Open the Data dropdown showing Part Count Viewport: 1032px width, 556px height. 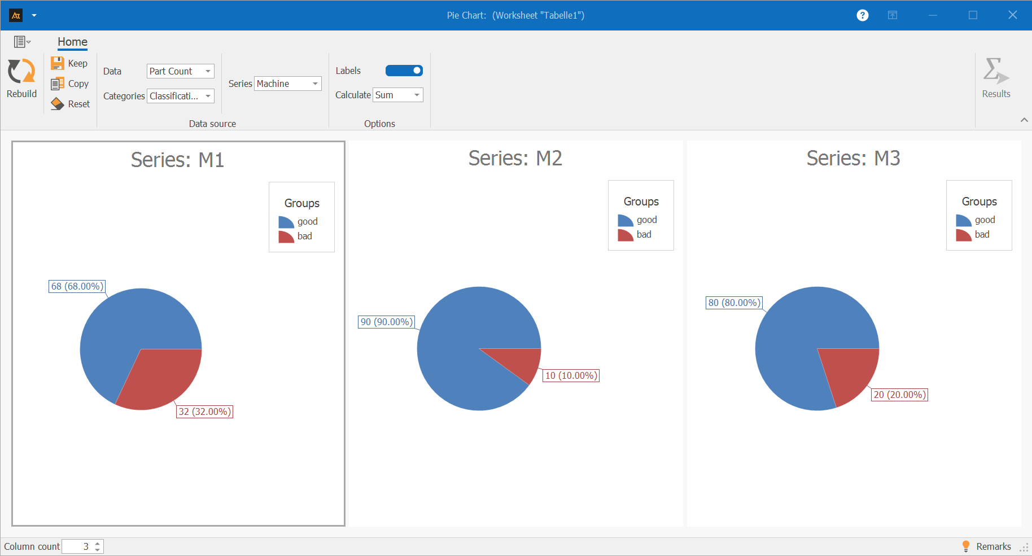tap(180, 71)
